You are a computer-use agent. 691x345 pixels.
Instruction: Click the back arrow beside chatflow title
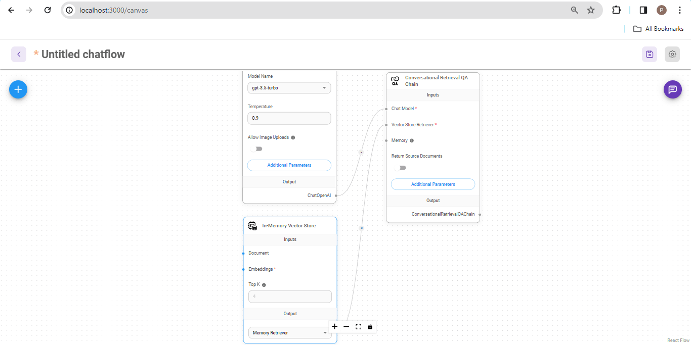(x=19, y=55)
